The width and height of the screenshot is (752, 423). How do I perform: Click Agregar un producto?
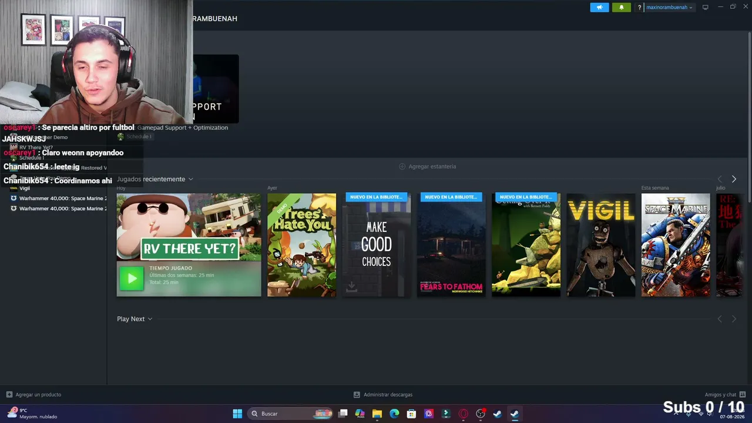click(x=33, y=395)
